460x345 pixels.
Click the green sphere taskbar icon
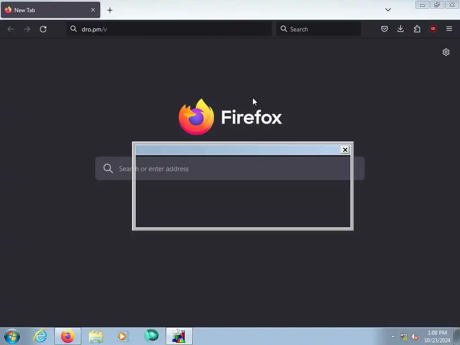(x=151, y=336)
